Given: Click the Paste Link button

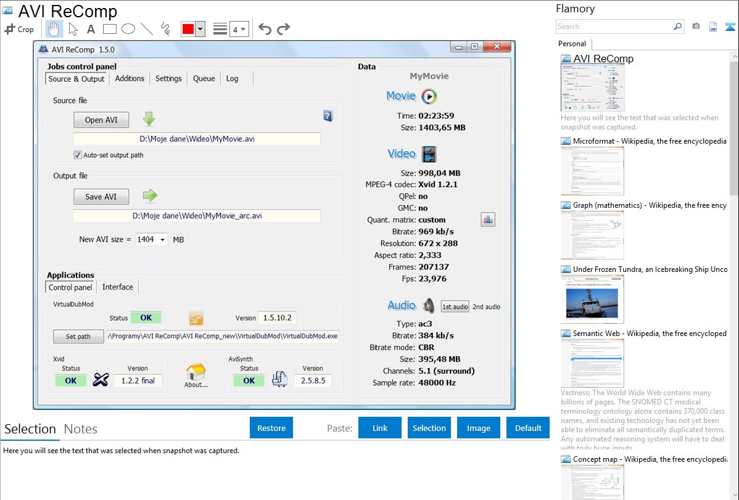Looking at the screenshot, I should click(380, 428).
